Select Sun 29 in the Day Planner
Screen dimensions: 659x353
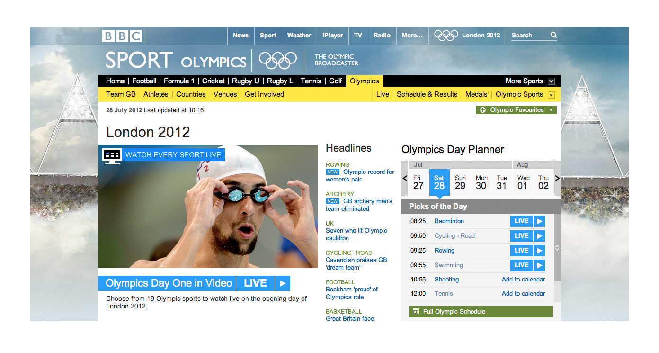[x=460, y=182]
